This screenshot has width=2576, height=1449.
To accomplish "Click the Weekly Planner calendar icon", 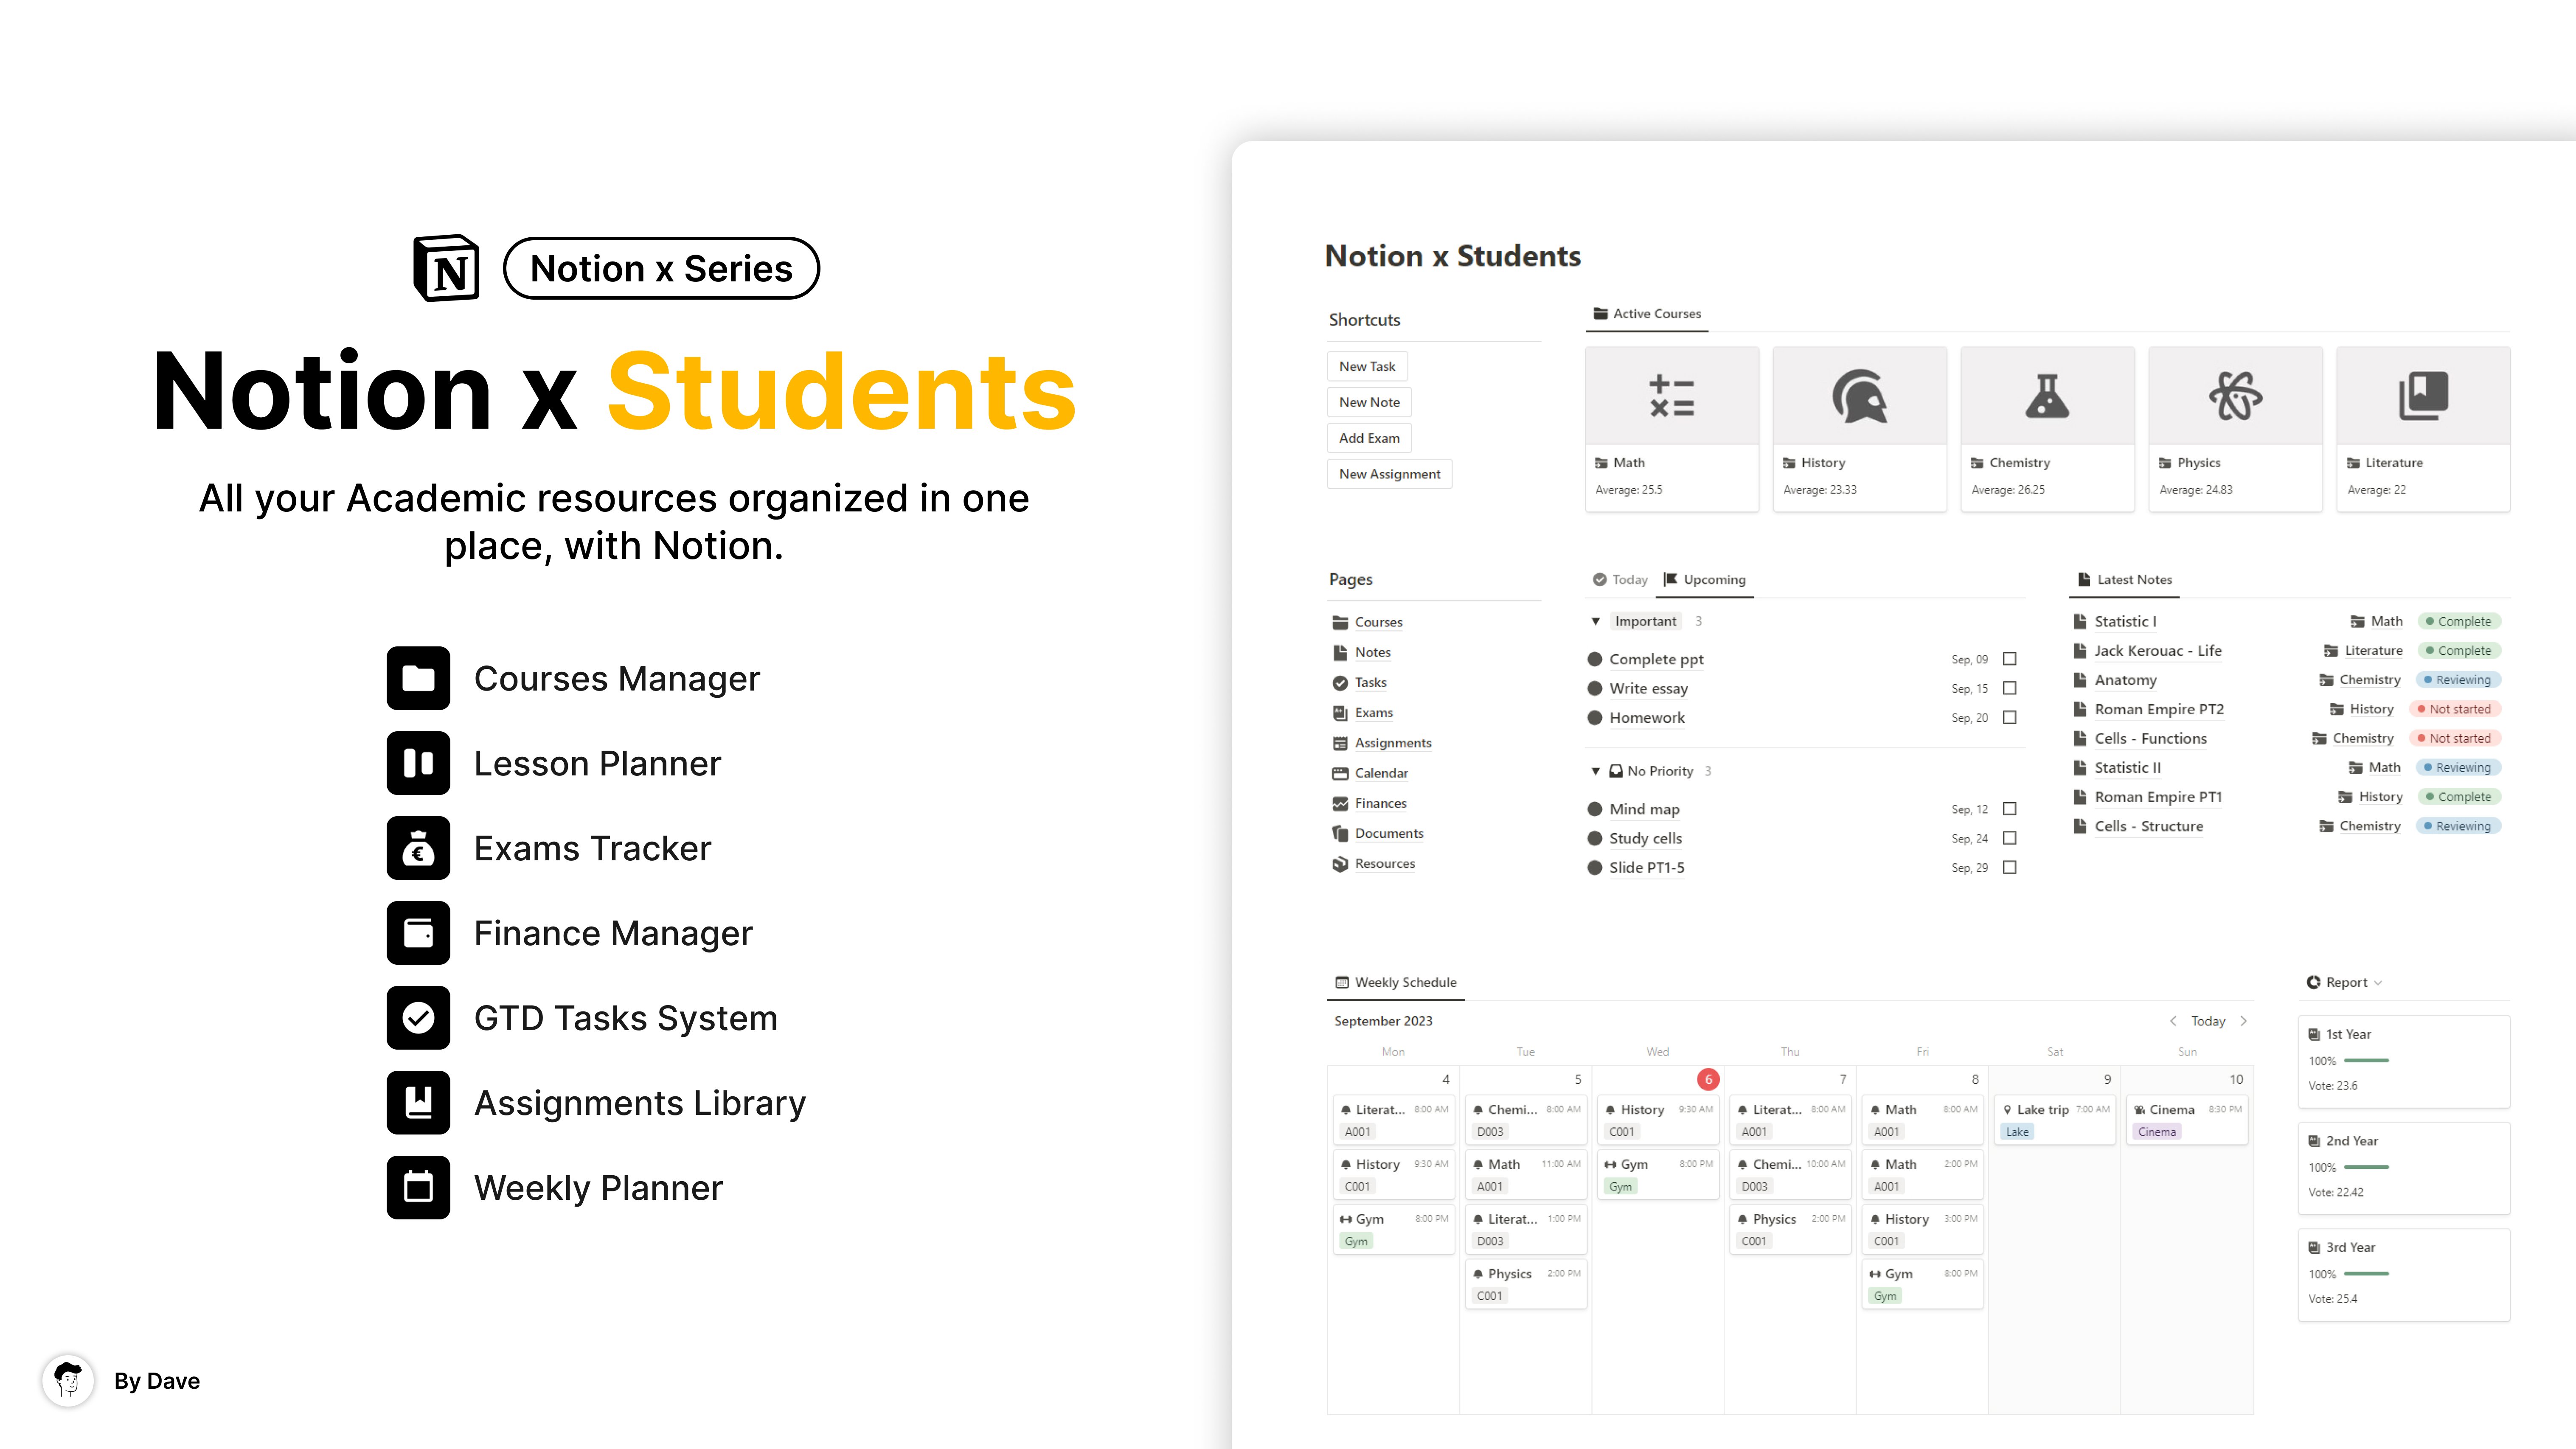I will click(418, 1188).
